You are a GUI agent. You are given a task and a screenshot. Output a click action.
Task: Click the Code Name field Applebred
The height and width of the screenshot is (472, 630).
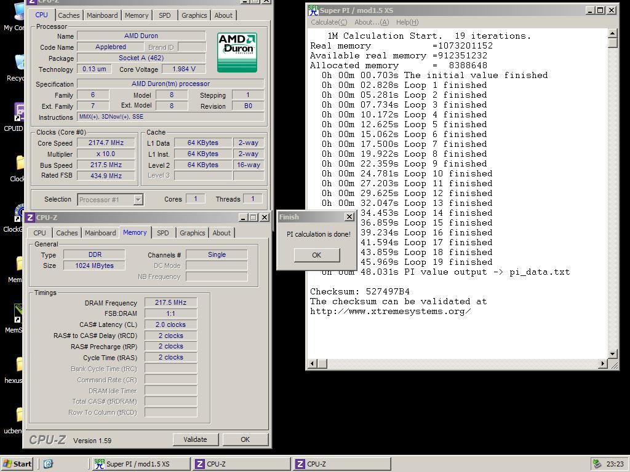click(111, 47)
